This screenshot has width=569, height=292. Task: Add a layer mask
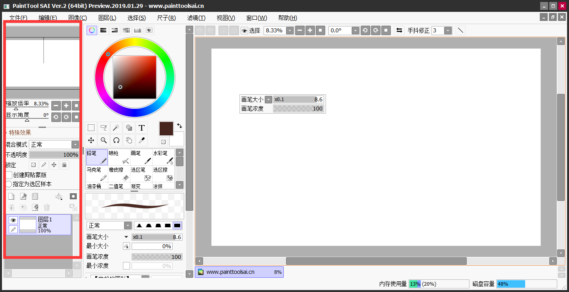click(73, 196)
